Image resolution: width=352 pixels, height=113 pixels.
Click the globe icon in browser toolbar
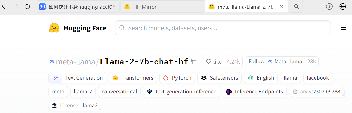(x=343, y=7)
